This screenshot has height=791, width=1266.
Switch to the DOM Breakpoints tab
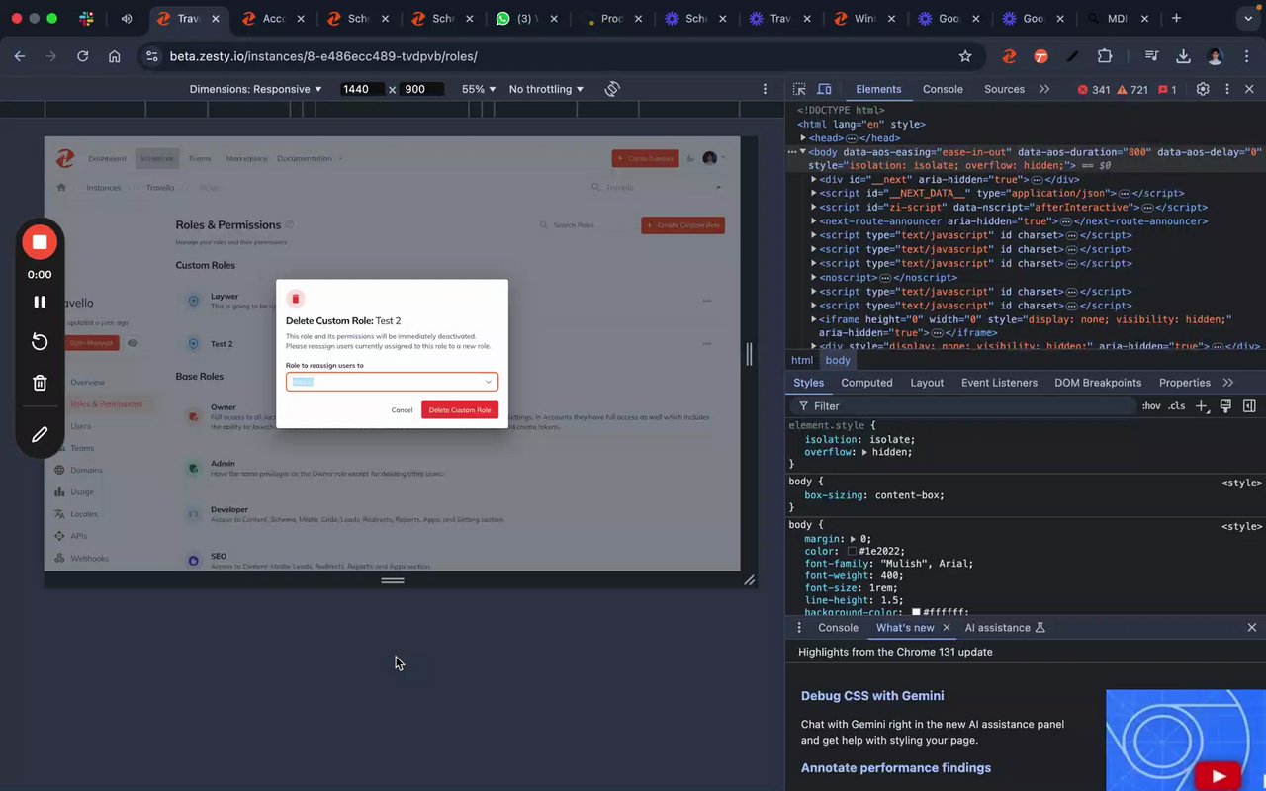click(1098, 383)
